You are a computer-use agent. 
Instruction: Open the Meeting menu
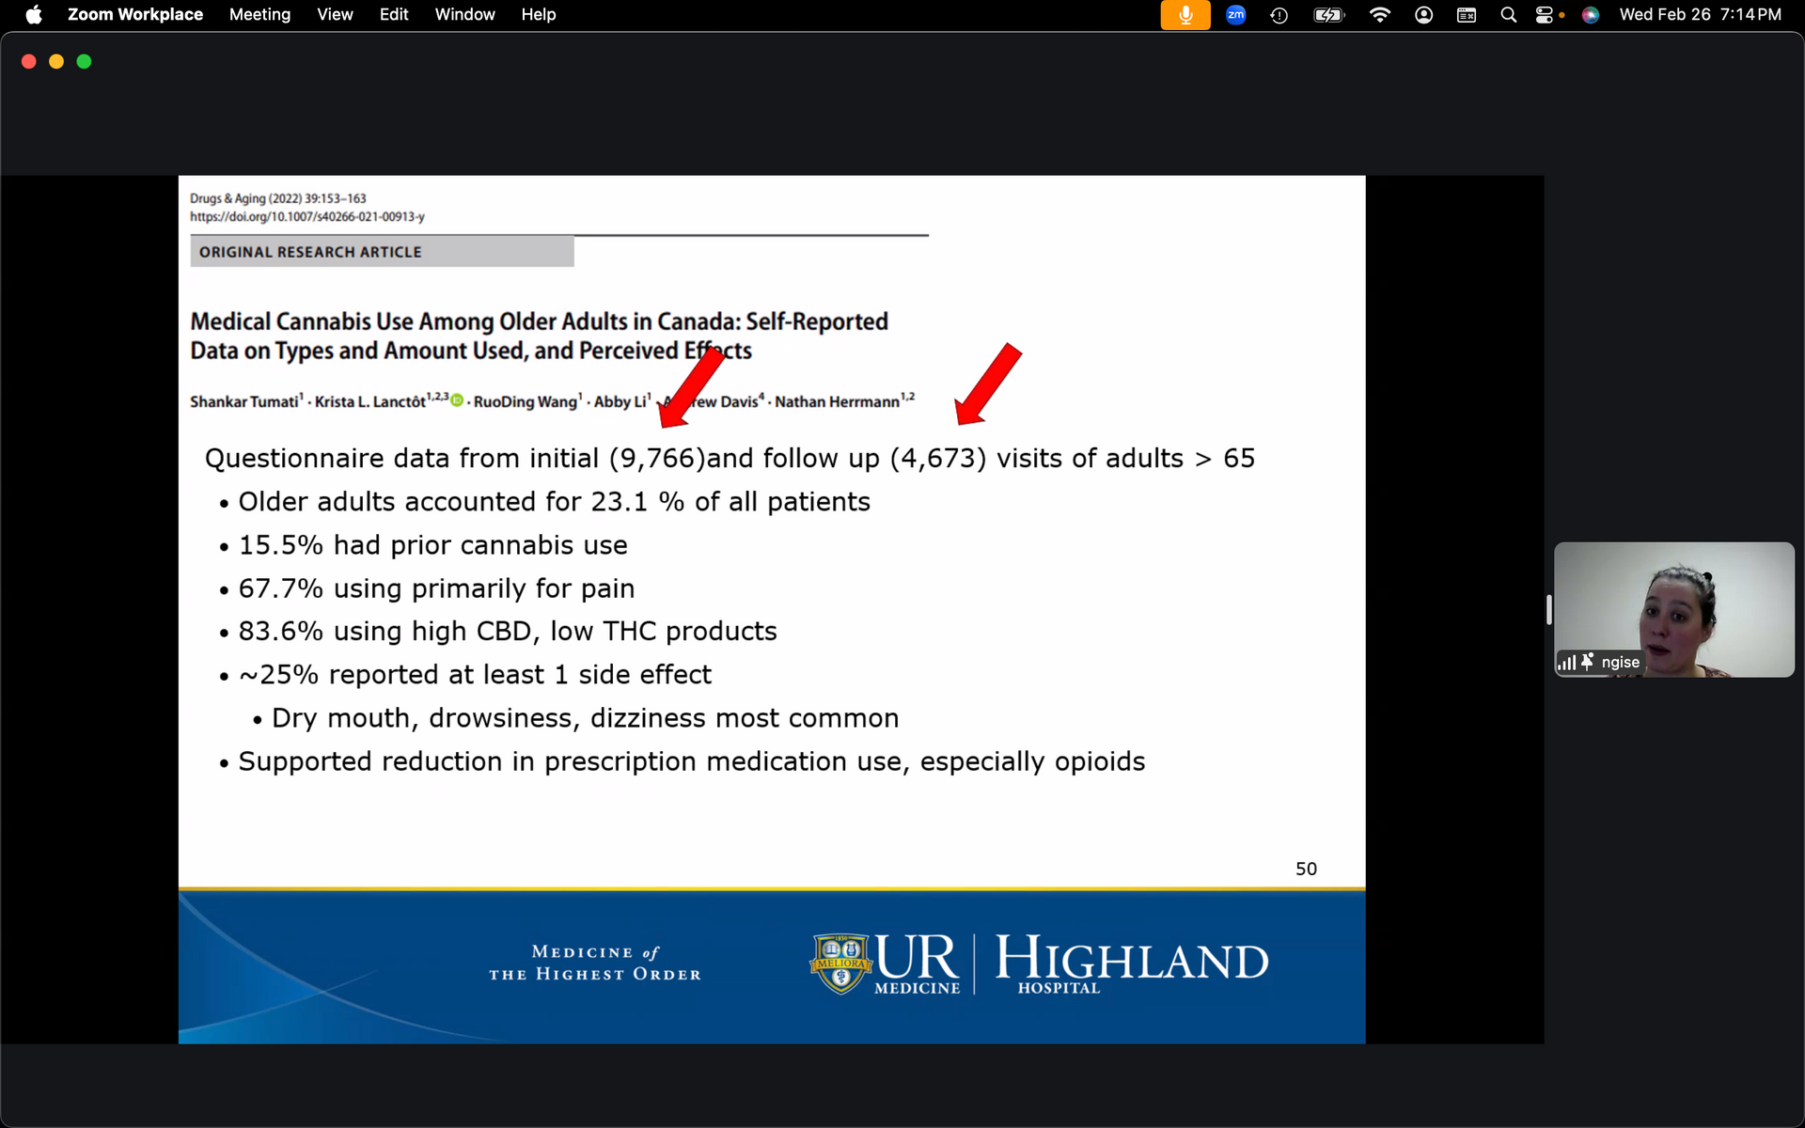(x=259, y=15)
